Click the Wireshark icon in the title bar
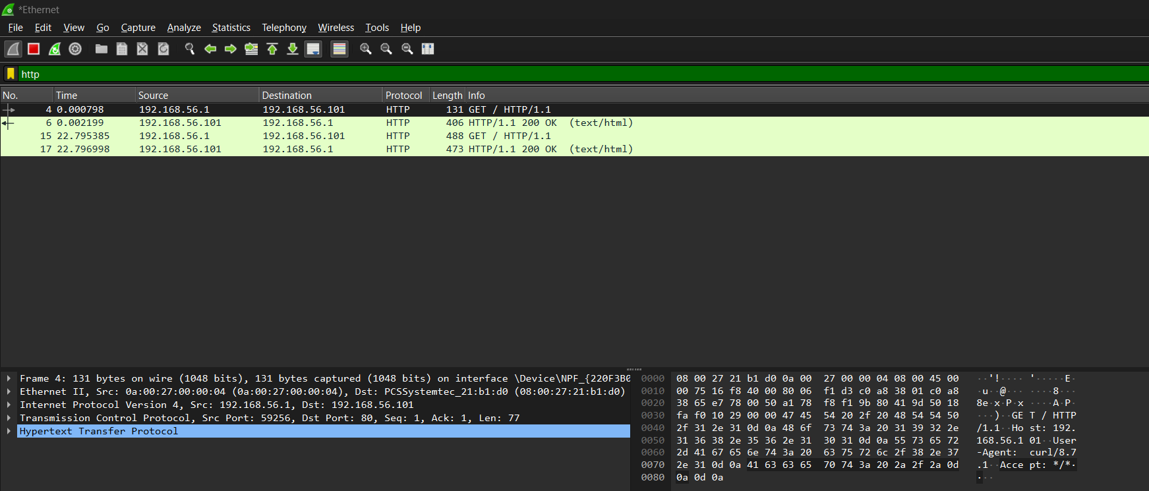 click(9, 10)
